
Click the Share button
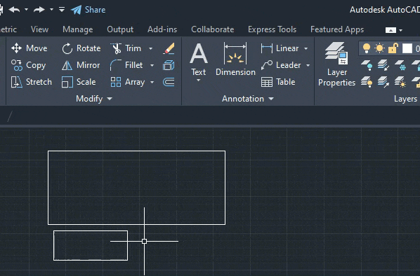pyautogui.click(x=88, y=10)
